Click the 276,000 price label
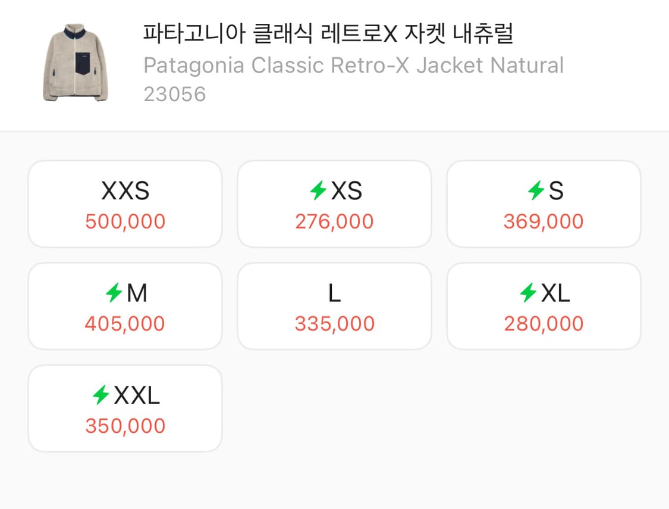669x509 pixels. click(334, 221)
